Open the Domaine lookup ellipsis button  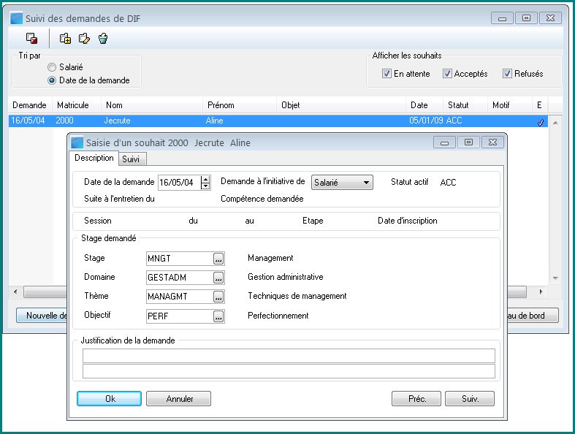[x=218, y=278]
